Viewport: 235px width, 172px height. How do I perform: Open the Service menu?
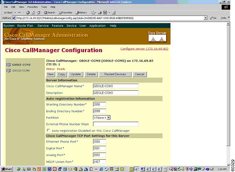tap(43, 25)
